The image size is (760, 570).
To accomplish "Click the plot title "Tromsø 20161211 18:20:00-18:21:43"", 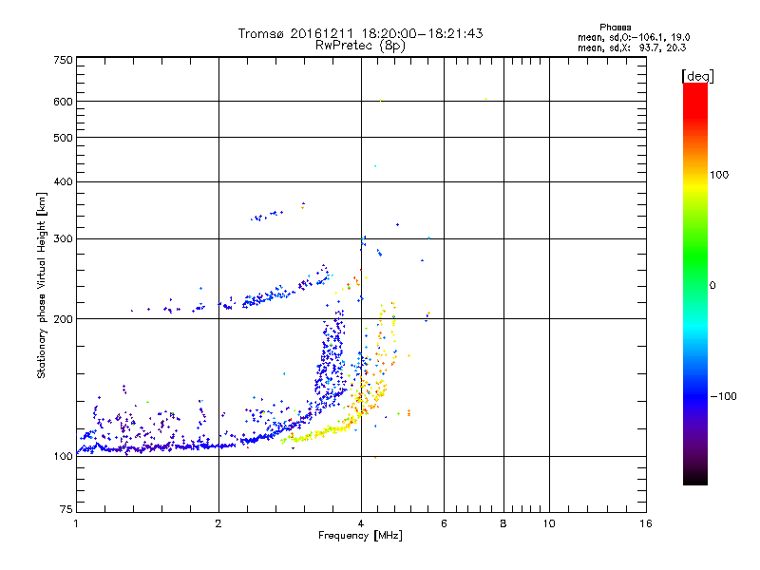I will (x=361, y=33).
